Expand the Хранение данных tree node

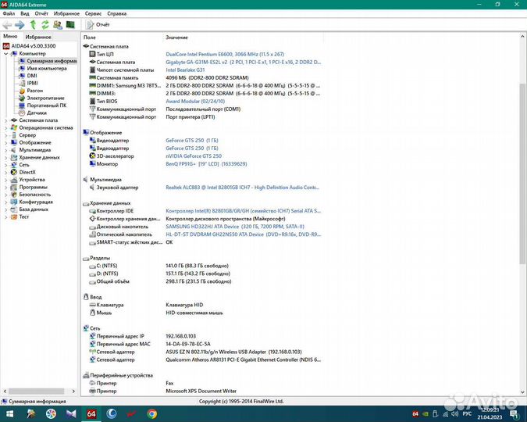click(5, 157)
